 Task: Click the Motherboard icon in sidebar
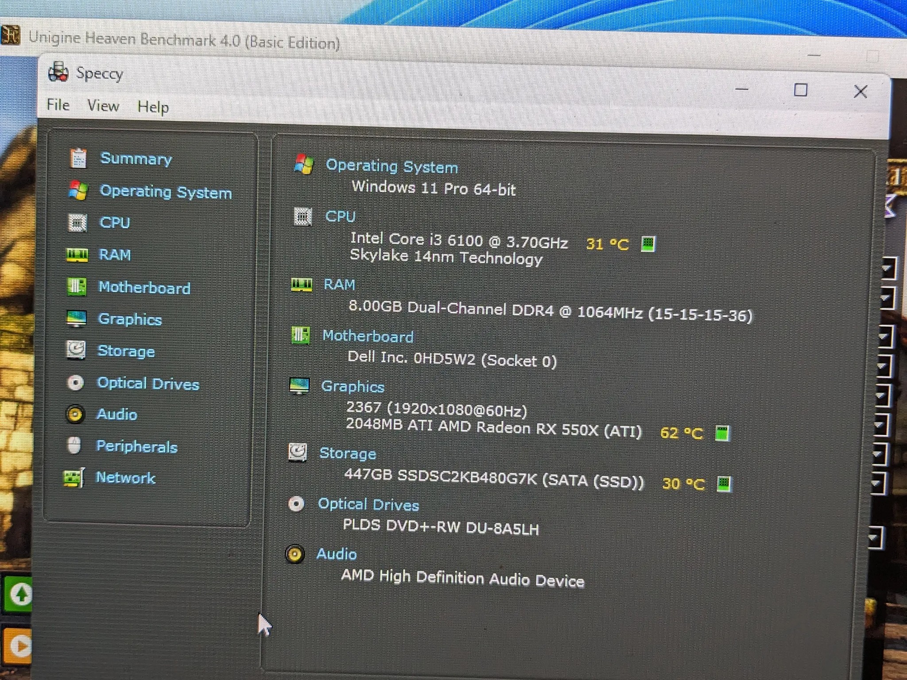[76, 287]
